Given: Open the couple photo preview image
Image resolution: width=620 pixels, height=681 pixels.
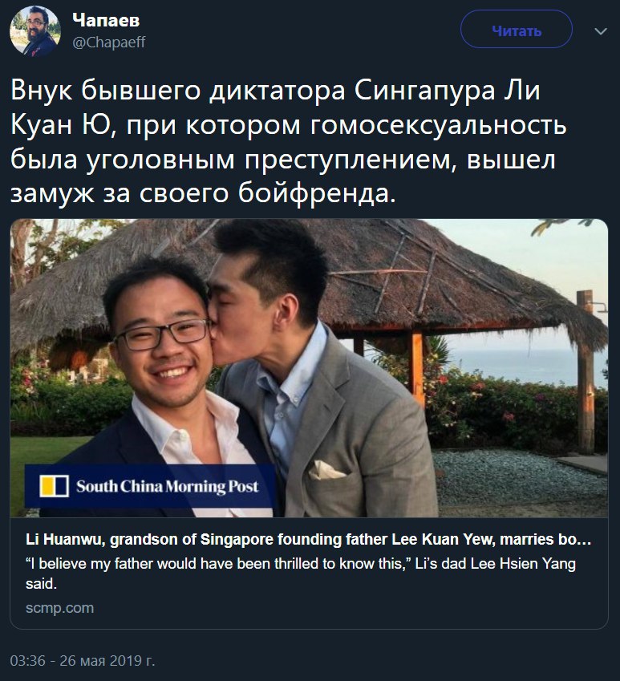Looking at the screenshot, I should (309, 368).
